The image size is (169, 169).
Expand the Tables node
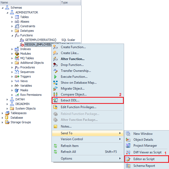click(12, 17)
